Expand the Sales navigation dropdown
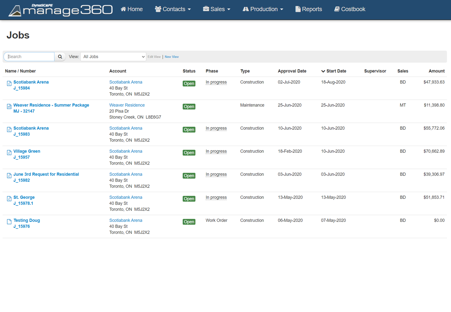The width and height of the screenshot is (451, 312). click(216, 9)
